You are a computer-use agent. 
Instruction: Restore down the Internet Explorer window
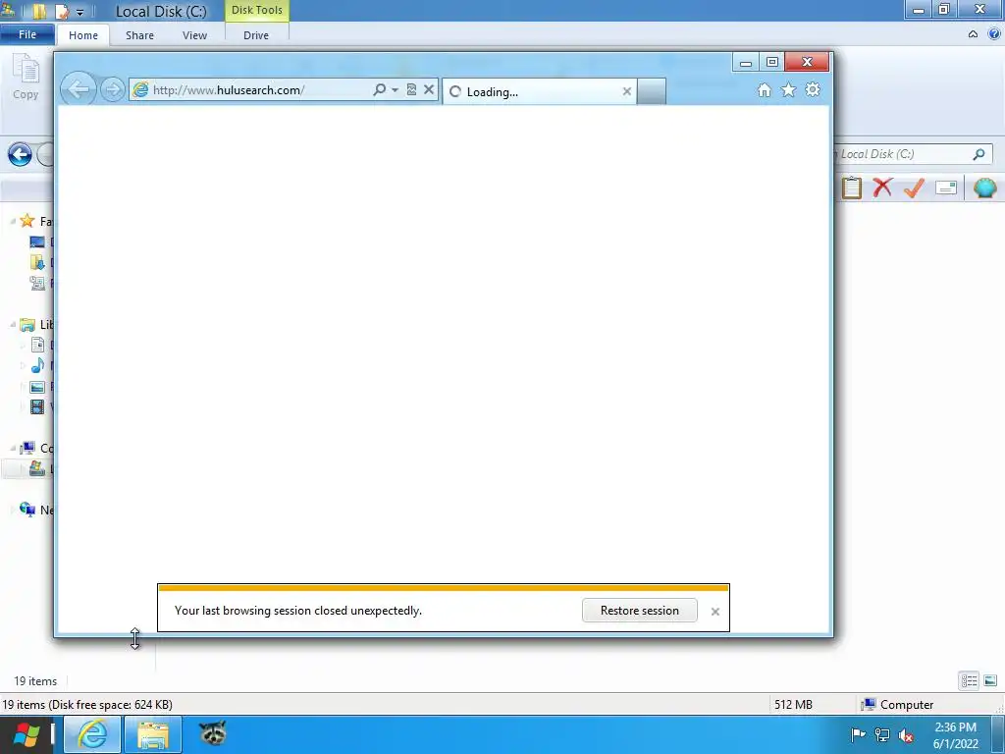click(772, 62)
